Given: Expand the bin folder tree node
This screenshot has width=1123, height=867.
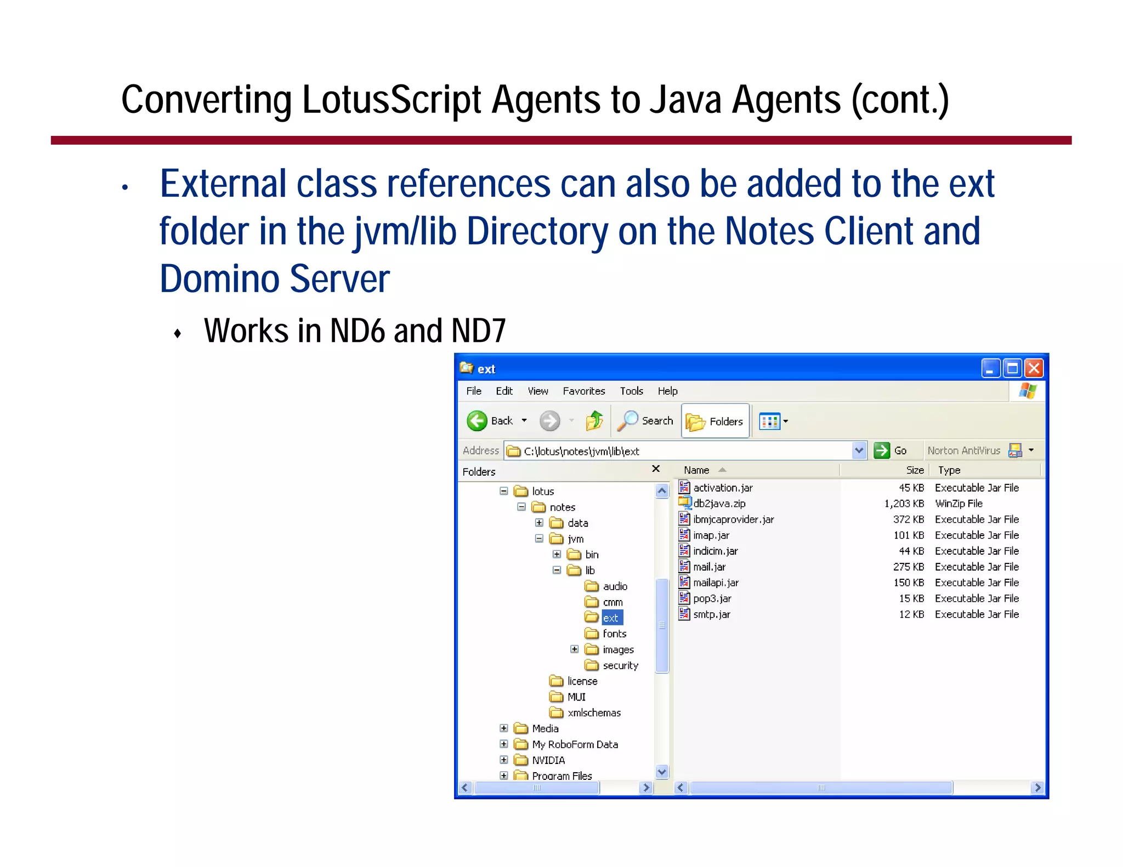Looking at the screenshot, I should click(557, 554).
